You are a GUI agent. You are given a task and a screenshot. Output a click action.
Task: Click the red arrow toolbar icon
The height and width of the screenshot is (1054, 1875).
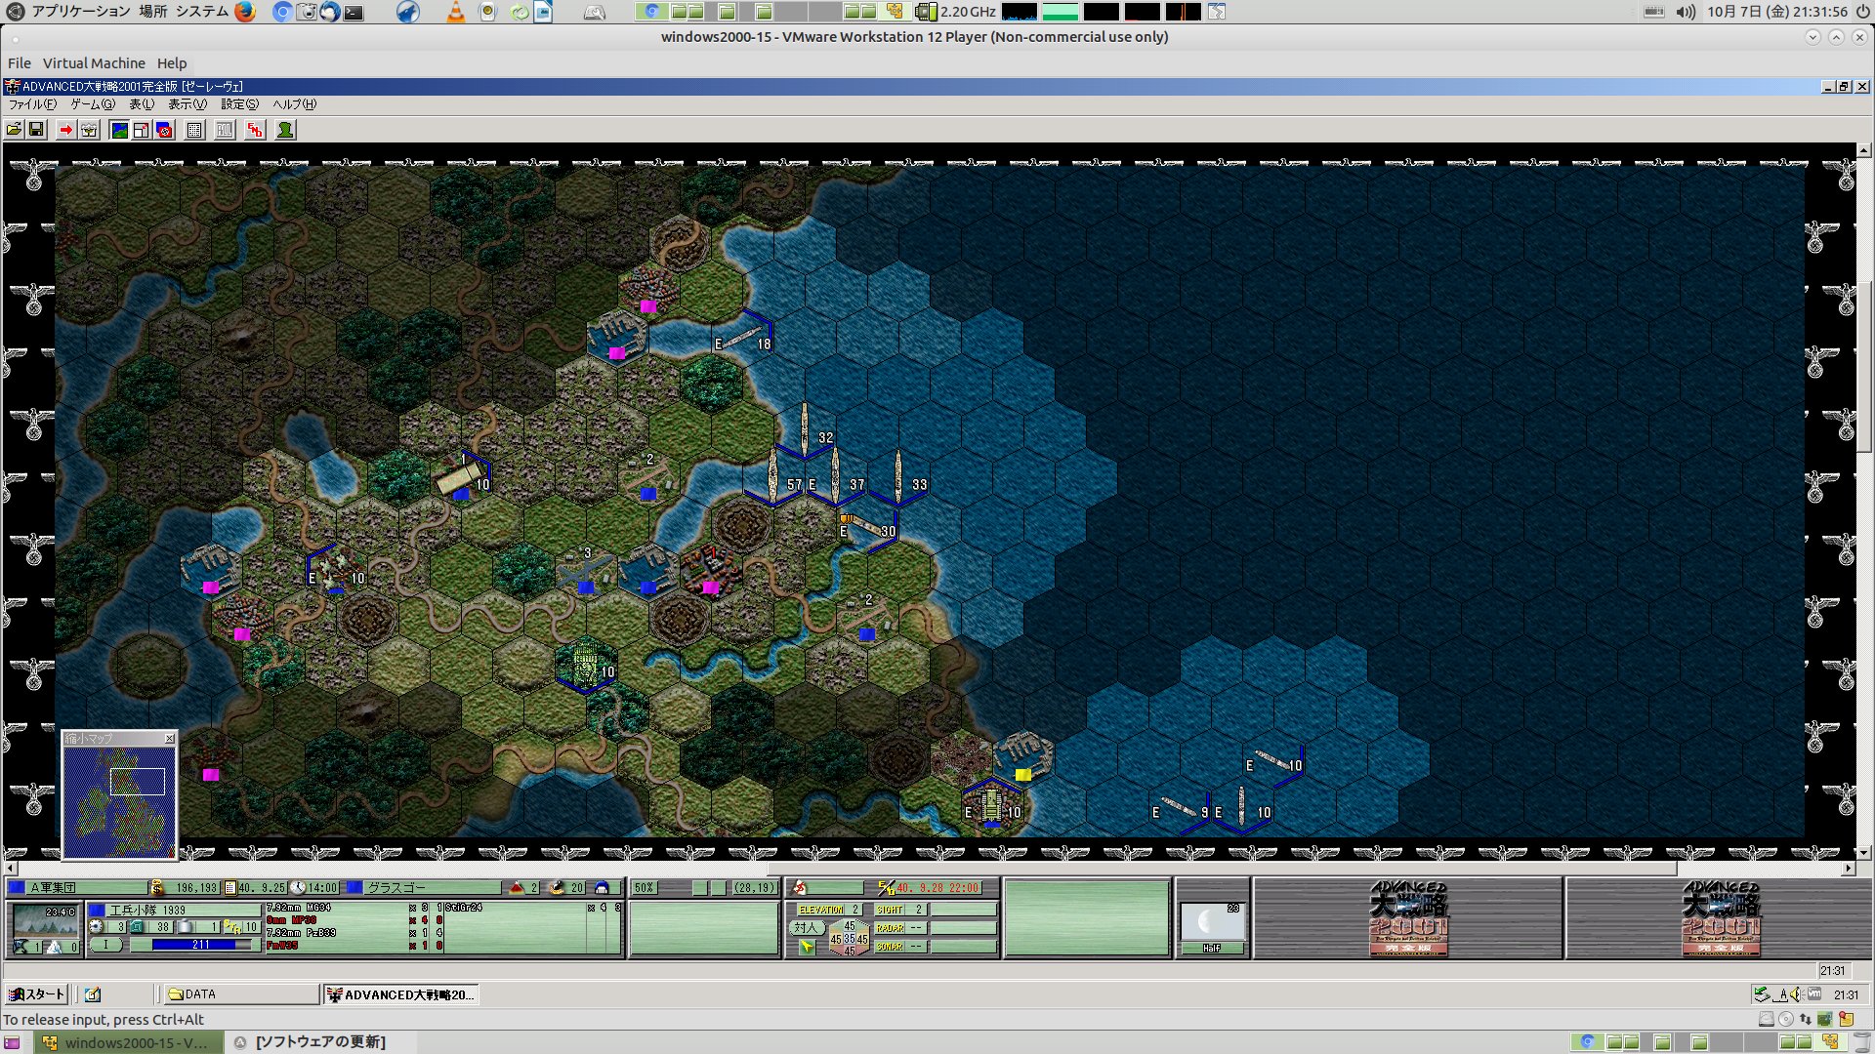click(x=65, y=130)
